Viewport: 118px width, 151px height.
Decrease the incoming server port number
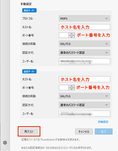[72, 37]
